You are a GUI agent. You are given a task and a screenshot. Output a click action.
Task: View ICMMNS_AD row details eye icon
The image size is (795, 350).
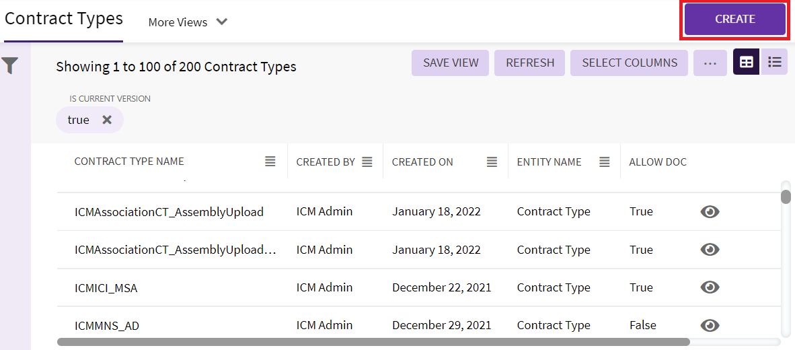[x=710, y=326]
